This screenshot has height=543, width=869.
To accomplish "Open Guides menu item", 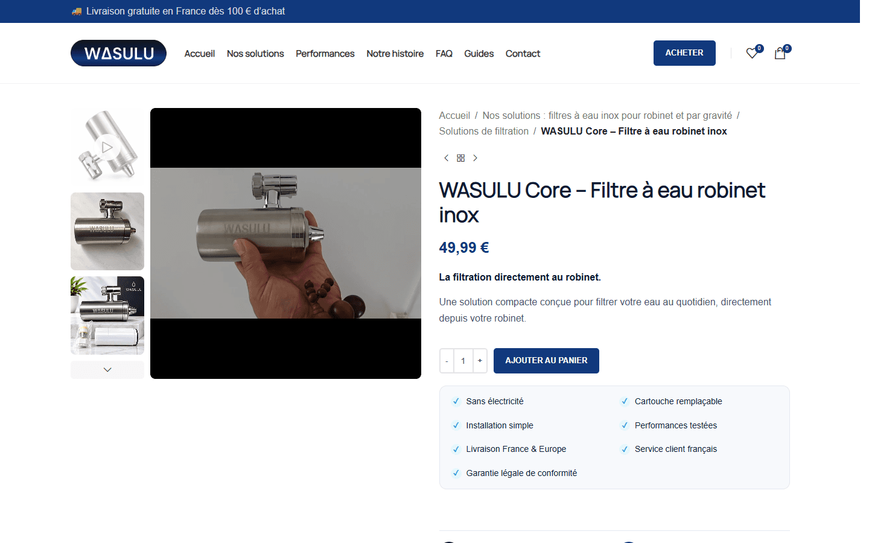I will (x=479, y=54).
